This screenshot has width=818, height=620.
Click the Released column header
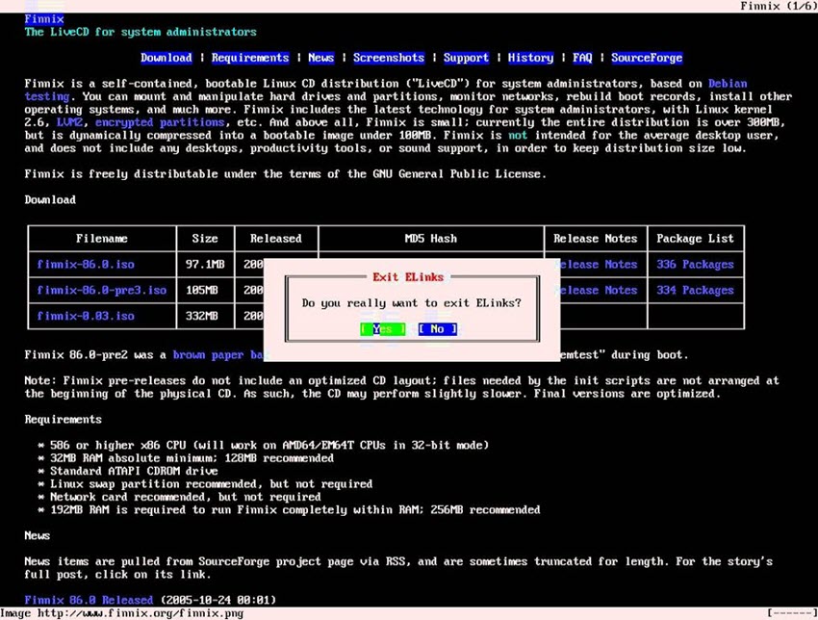[x=276, y=239]
